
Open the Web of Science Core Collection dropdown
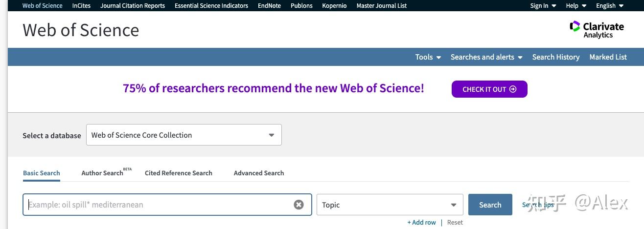(x=184, y=135)
